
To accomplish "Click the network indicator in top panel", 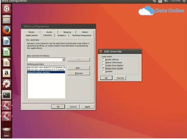I will click(154, 1).
